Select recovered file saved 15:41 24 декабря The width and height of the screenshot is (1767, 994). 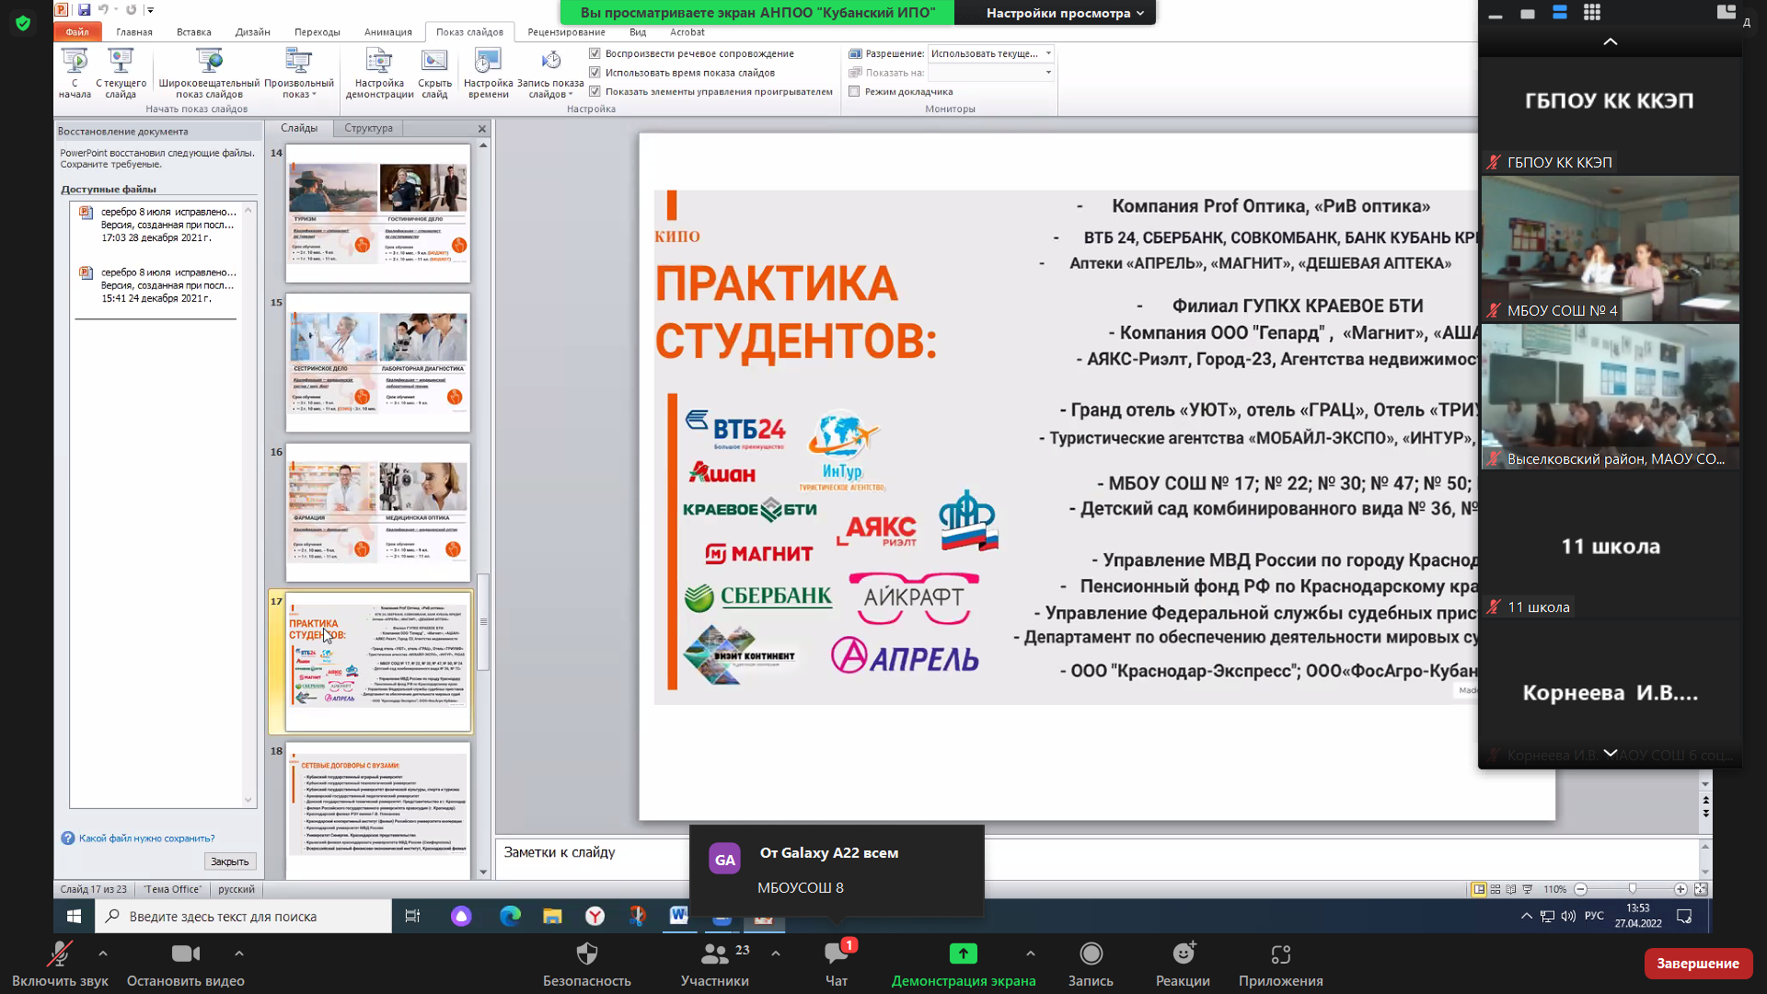pyautogui.click(x=158, y=285)
